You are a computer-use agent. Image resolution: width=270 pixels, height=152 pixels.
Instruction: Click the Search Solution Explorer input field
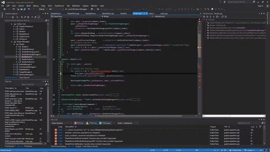coord(24,21)
